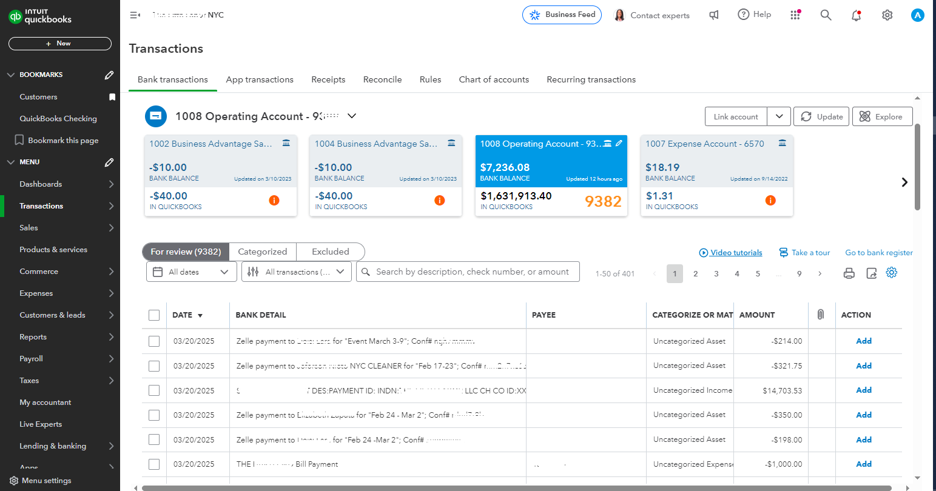Image resolution: width=936 pixels, height=491 pixels.
Task: Open the apps grid icon
Action: [x=795, y=15]
